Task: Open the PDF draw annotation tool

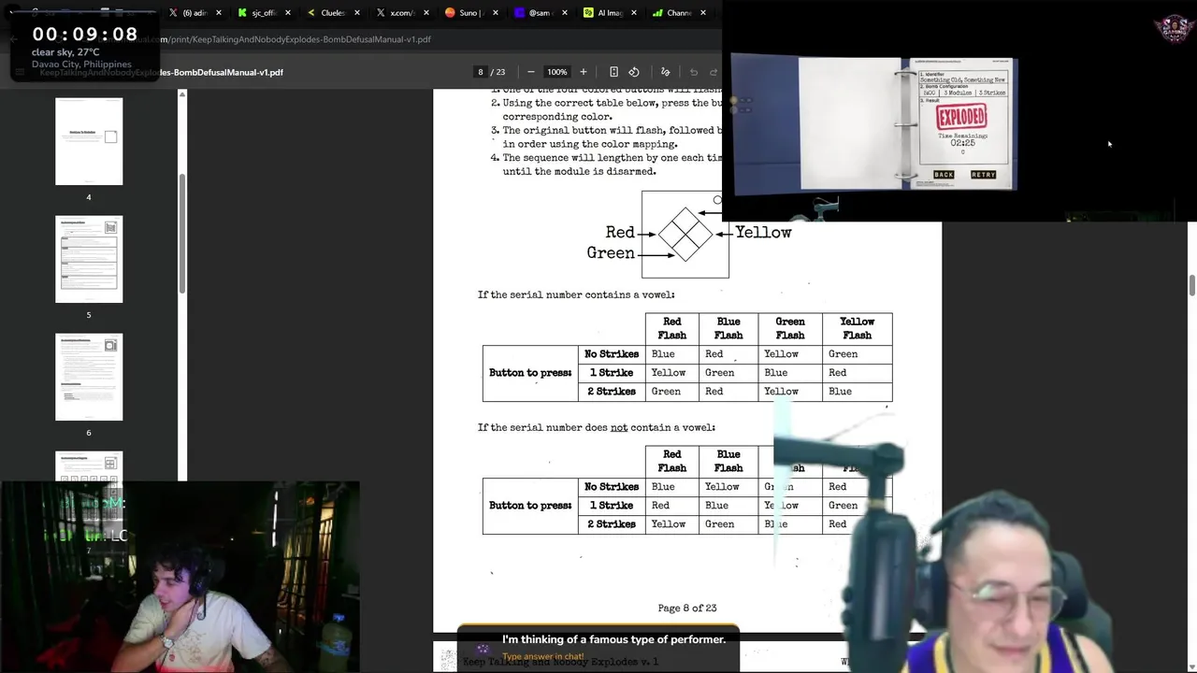Action: tap(665, 72)
